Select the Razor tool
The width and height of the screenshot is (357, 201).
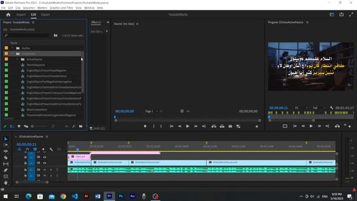[x=6, y=157]
